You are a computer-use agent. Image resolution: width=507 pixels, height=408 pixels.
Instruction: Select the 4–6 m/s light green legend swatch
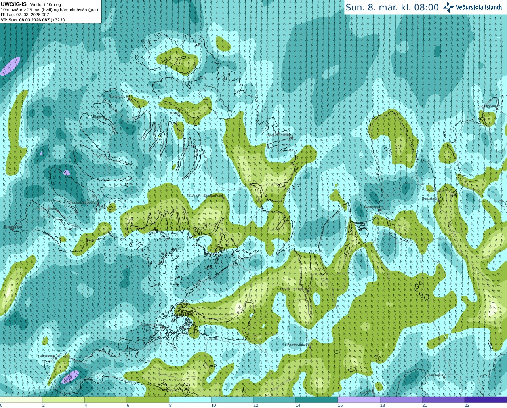coord(106,400)
